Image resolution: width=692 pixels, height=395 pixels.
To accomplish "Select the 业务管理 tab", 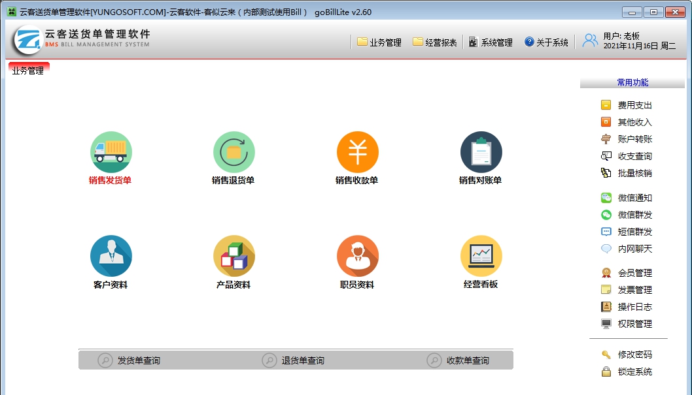I will (x=28, y=71).
